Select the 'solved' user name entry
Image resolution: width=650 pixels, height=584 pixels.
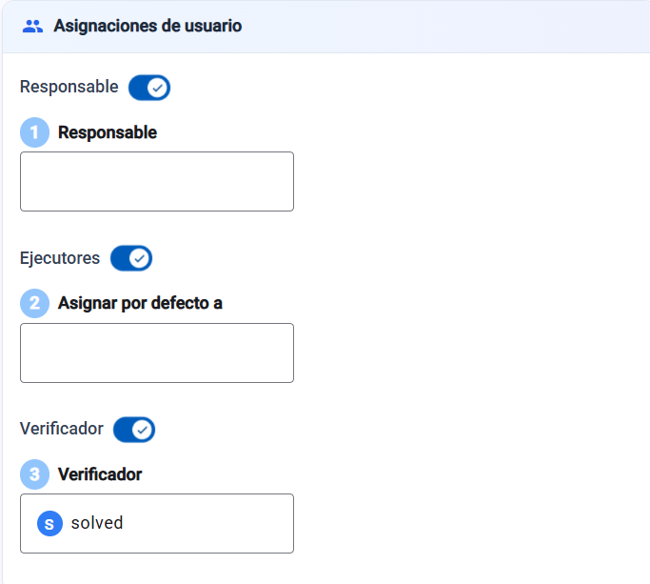coord(97,523)
